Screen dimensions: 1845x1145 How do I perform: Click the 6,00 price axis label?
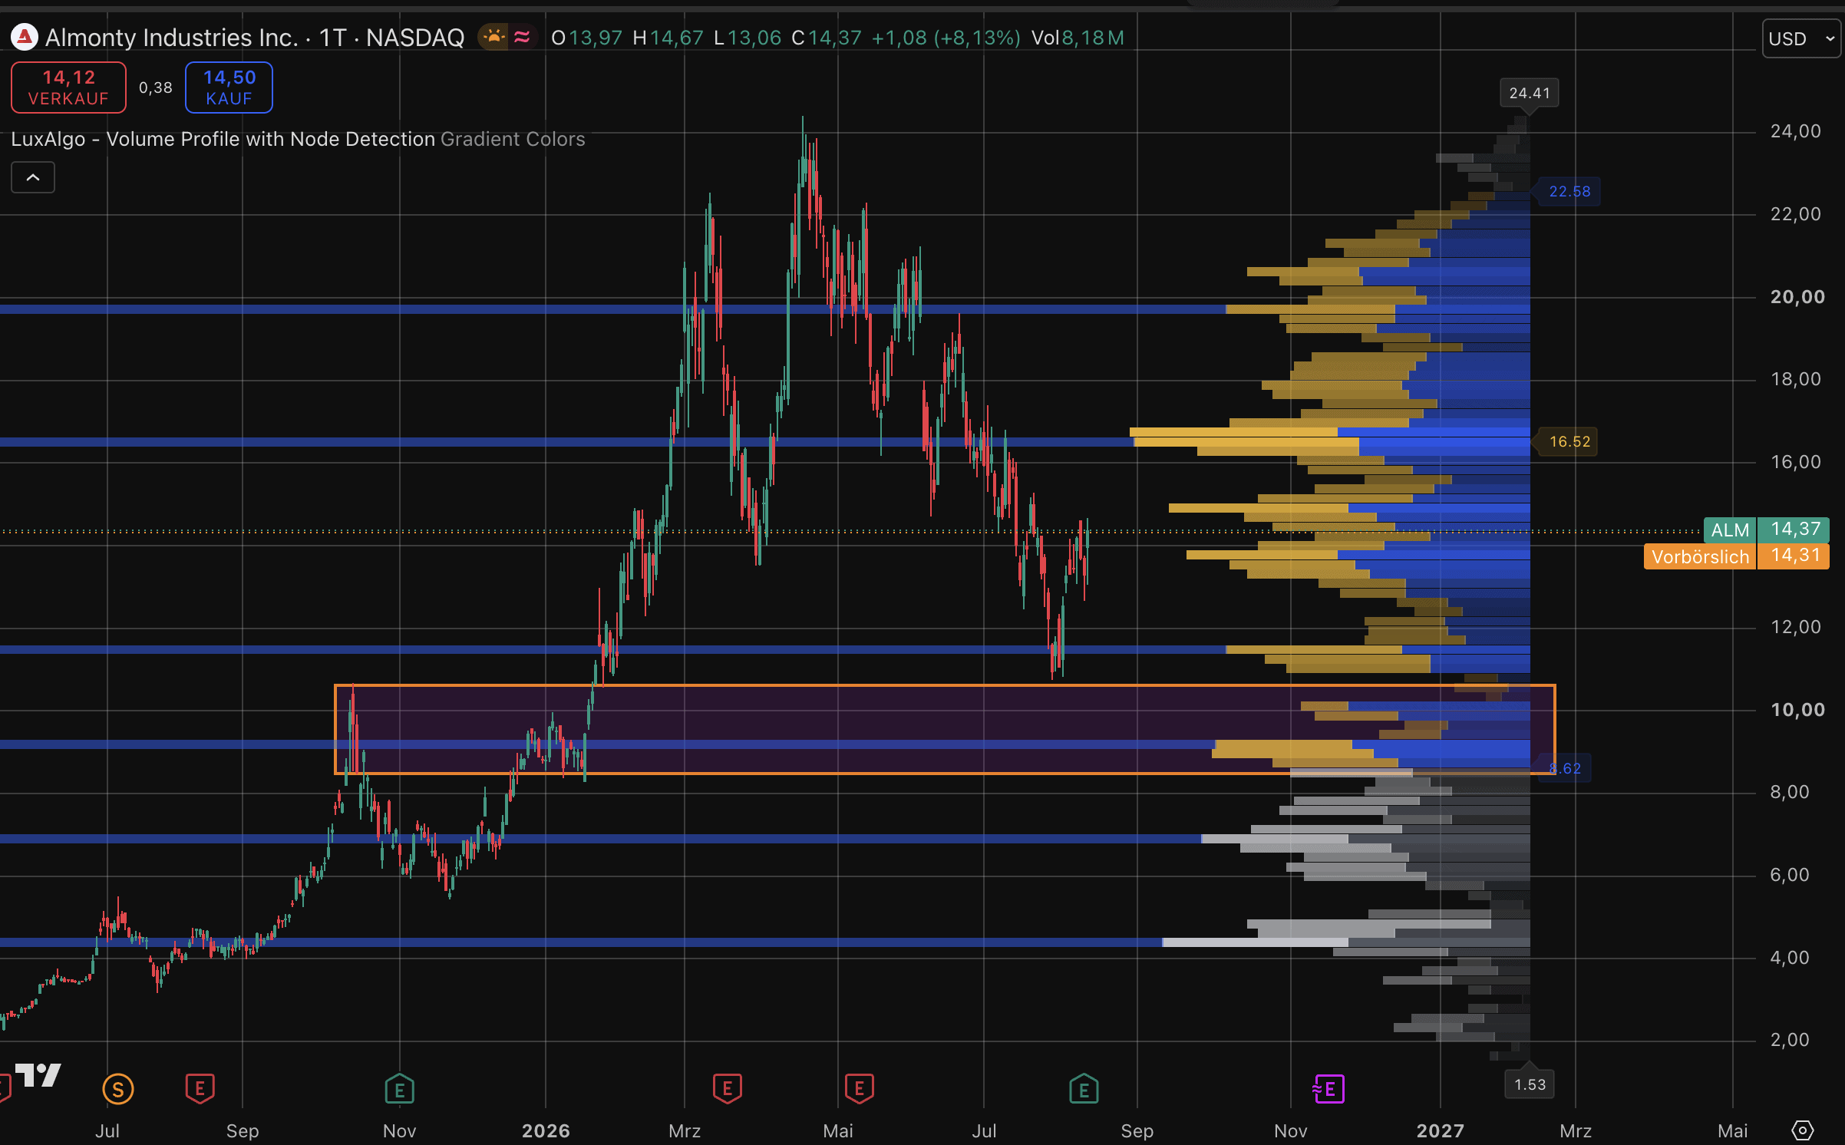point(1789,875)
